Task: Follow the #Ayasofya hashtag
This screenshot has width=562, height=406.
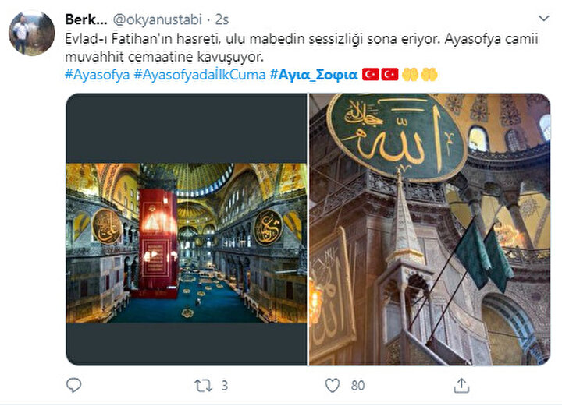Action: (x=97, y=75)
